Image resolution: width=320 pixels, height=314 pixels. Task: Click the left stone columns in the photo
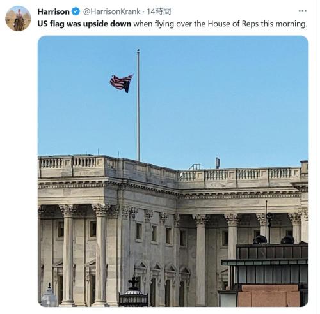click(x=84, y=255)
